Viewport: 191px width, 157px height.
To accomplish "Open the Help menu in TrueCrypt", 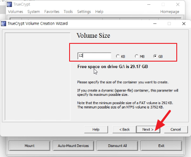I will (x=99, y=12).
